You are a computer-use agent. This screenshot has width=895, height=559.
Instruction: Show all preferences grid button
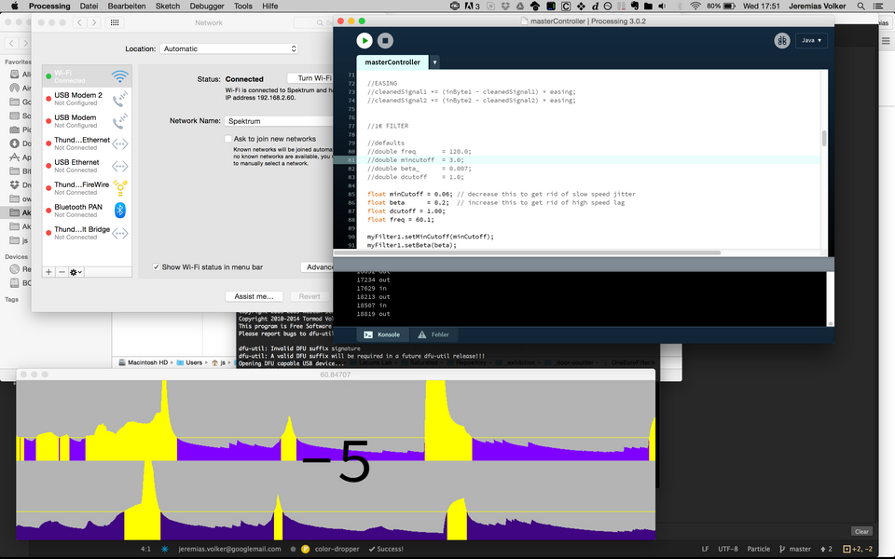[115, 22]
